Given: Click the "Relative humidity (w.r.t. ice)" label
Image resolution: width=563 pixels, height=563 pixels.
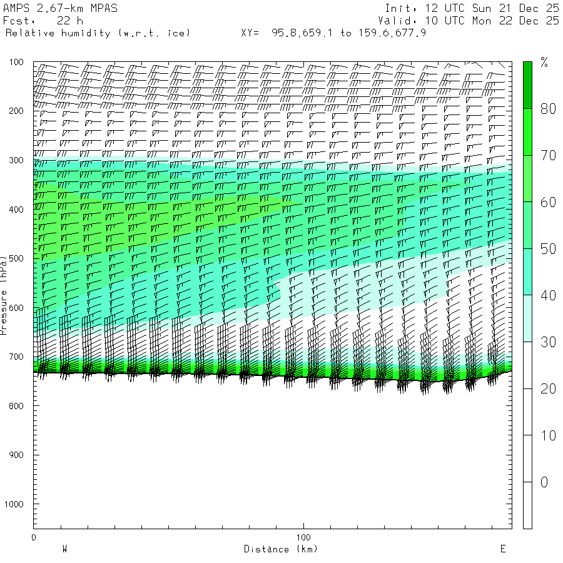Looking at the screenshot, I should click(98, 33).
